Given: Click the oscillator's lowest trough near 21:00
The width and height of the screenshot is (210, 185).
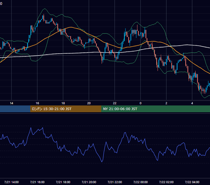Looking at the screenshot, I should pos(102,162).
